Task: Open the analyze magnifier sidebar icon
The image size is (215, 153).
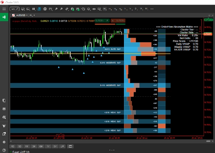Action: pyautogui.click(x=4, y=117)
